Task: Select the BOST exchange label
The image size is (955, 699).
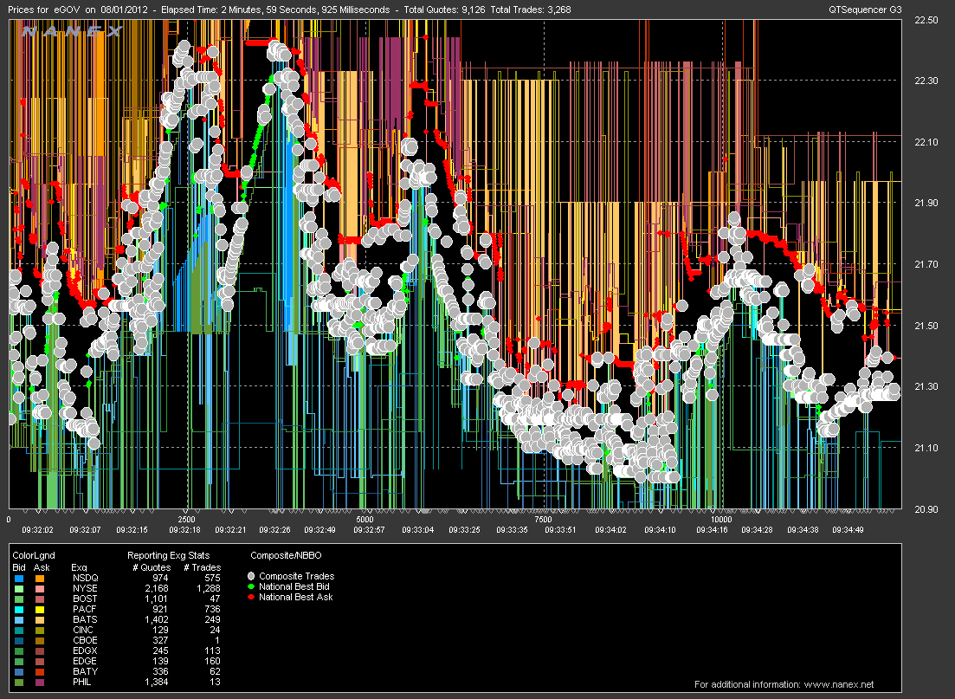Action: 85,599
